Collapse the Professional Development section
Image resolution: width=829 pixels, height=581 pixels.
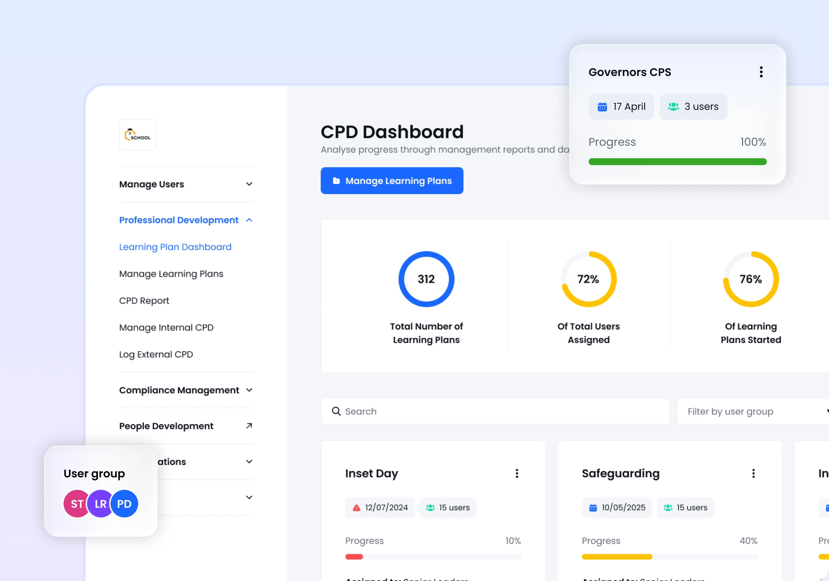[249, 220]
